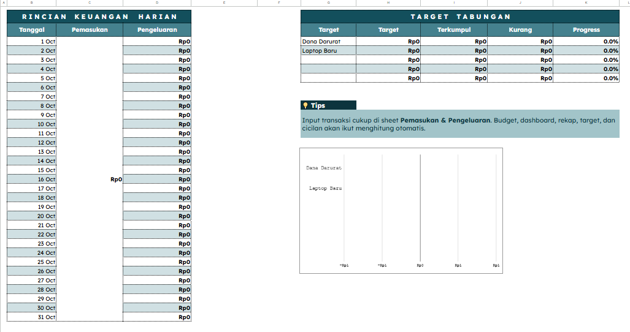Select column D header
Screen dimensions: 630x332
click(157, 3)
